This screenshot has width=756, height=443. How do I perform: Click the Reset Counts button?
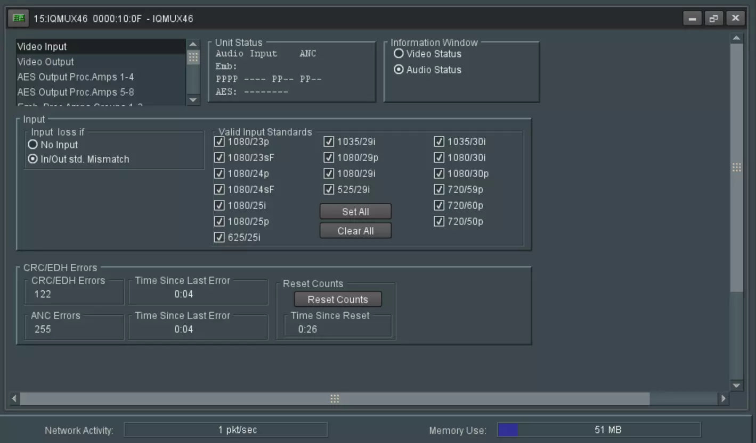(x=338, y=299)
